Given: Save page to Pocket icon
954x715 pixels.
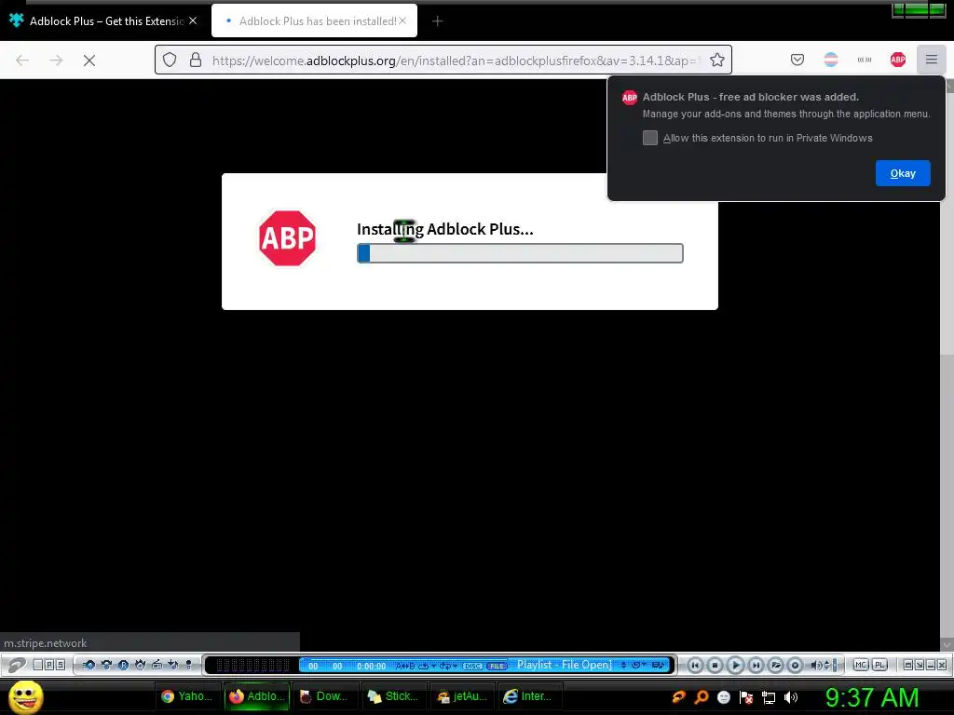Looking at the screenshot, I should pyautogui.click(x=797, y=60).
